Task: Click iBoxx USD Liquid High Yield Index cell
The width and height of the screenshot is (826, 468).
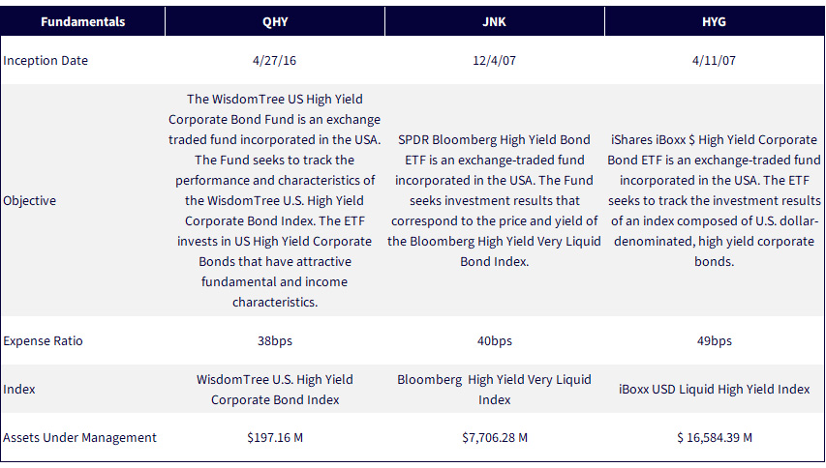Action: (714, 389)
